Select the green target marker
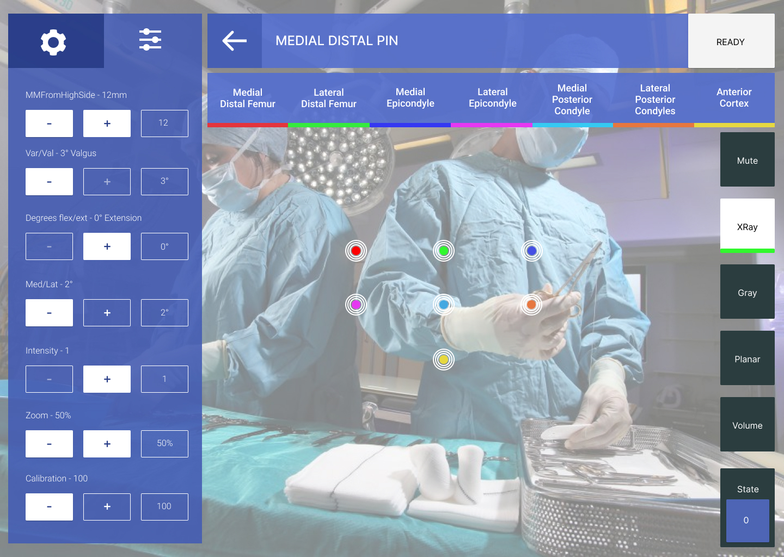The image size is (784, 557). click(444, 251)
